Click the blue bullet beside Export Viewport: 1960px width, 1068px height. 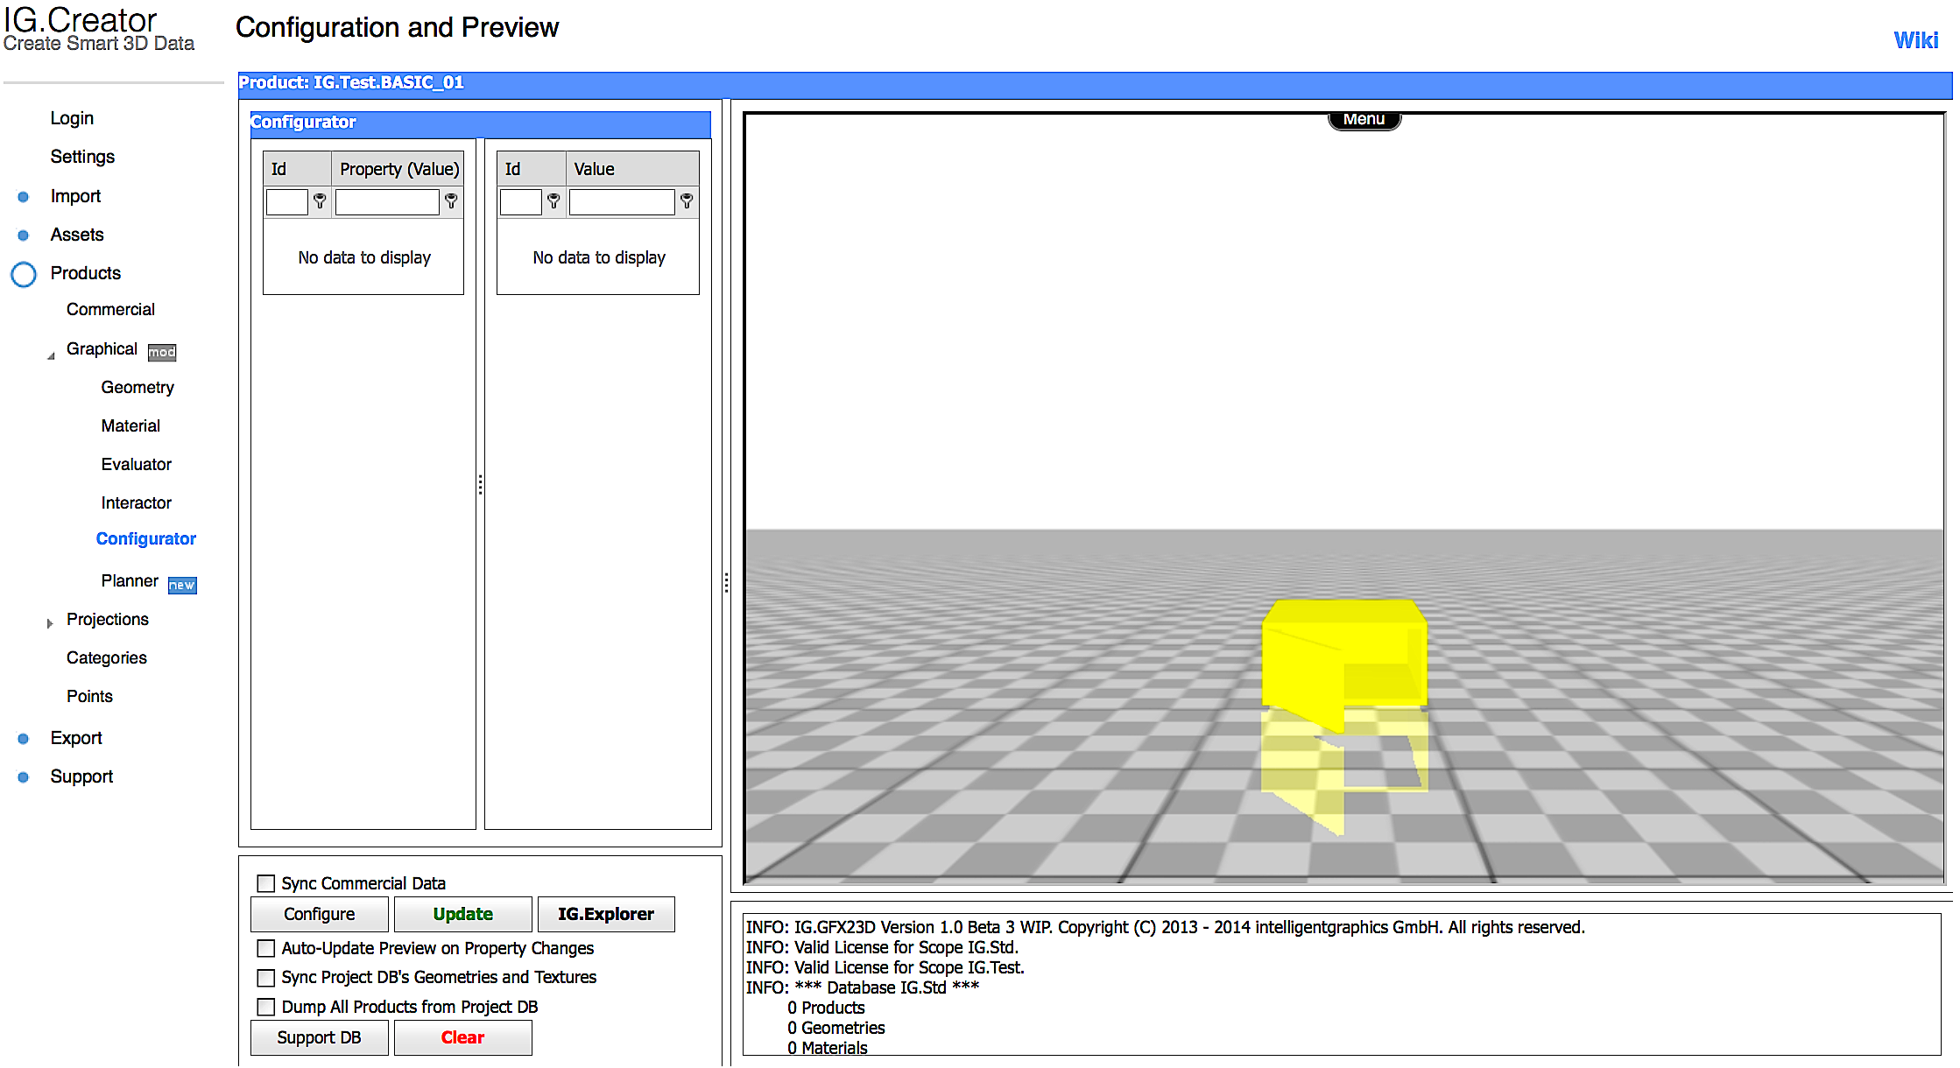tap(24, 739)
